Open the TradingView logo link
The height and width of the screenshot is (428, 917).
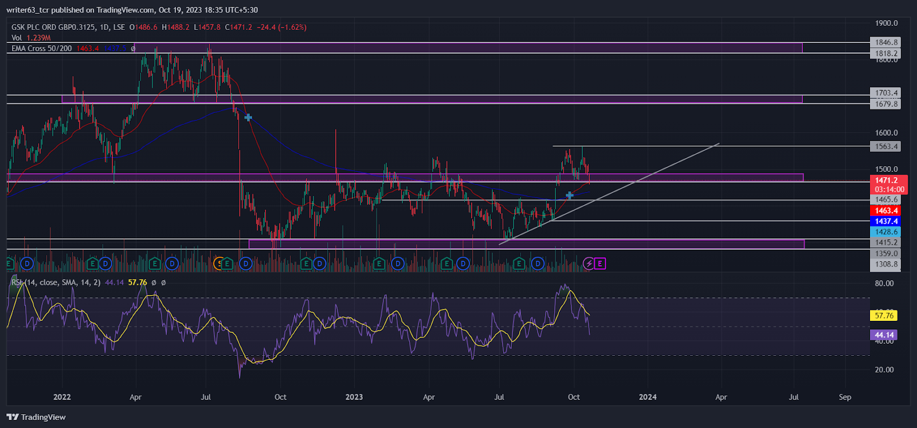(36, 417)
